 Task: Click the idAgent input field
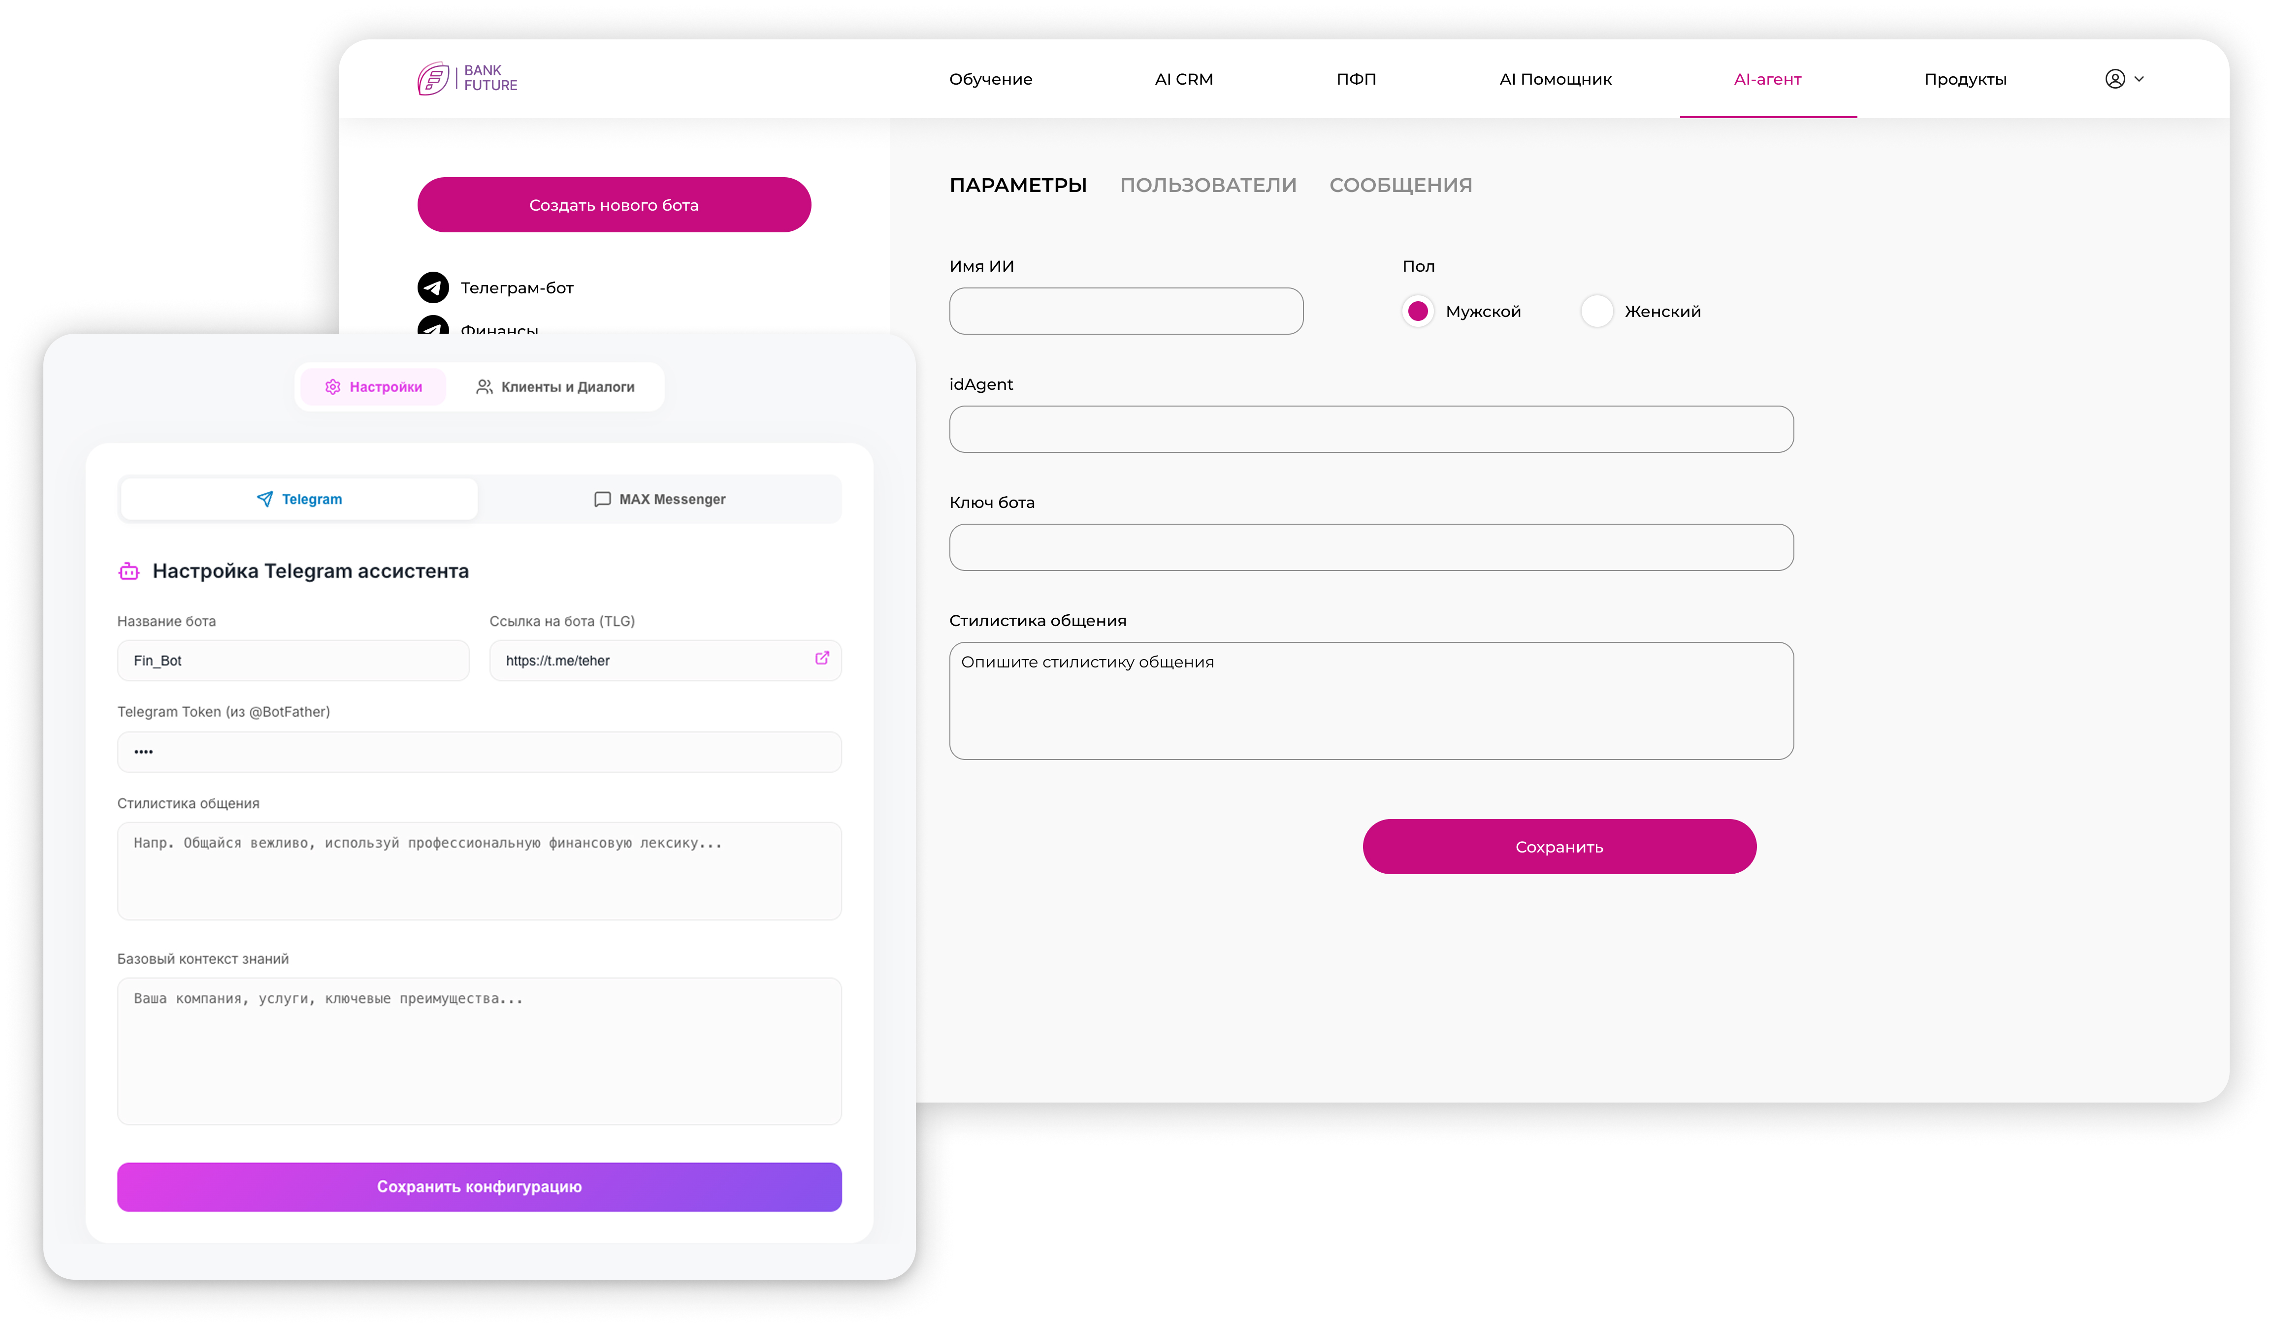(x=1371, y=429)
